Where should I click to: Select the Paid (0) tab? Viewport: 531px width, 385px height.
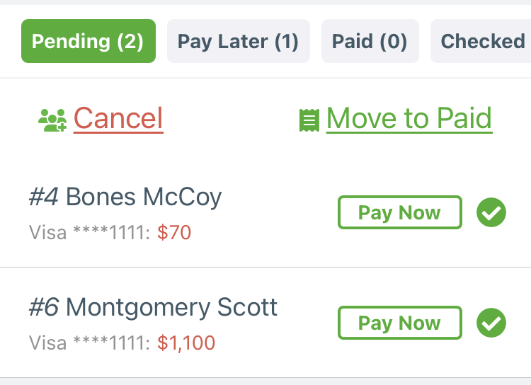pos(370,41)
